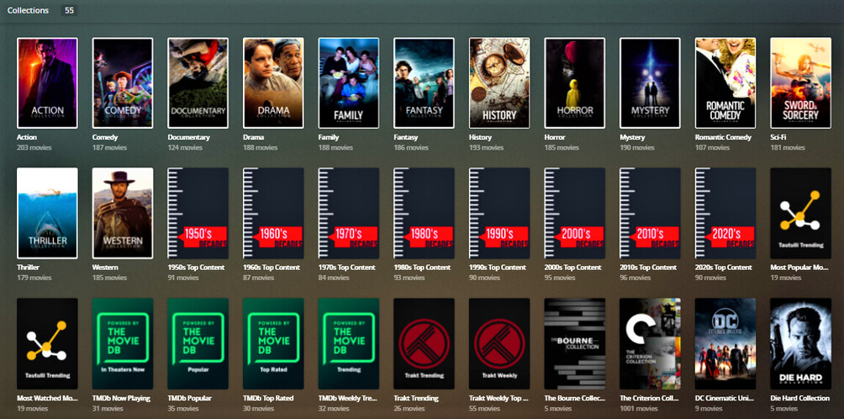This screenshot has width=844, height=419.
Task: Click the '179 movies' count text
Action: click(x=34, y=278)
